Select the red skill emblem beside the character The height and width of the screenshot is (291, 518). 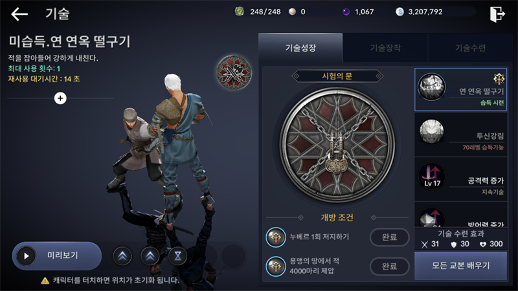pos(234,72)
